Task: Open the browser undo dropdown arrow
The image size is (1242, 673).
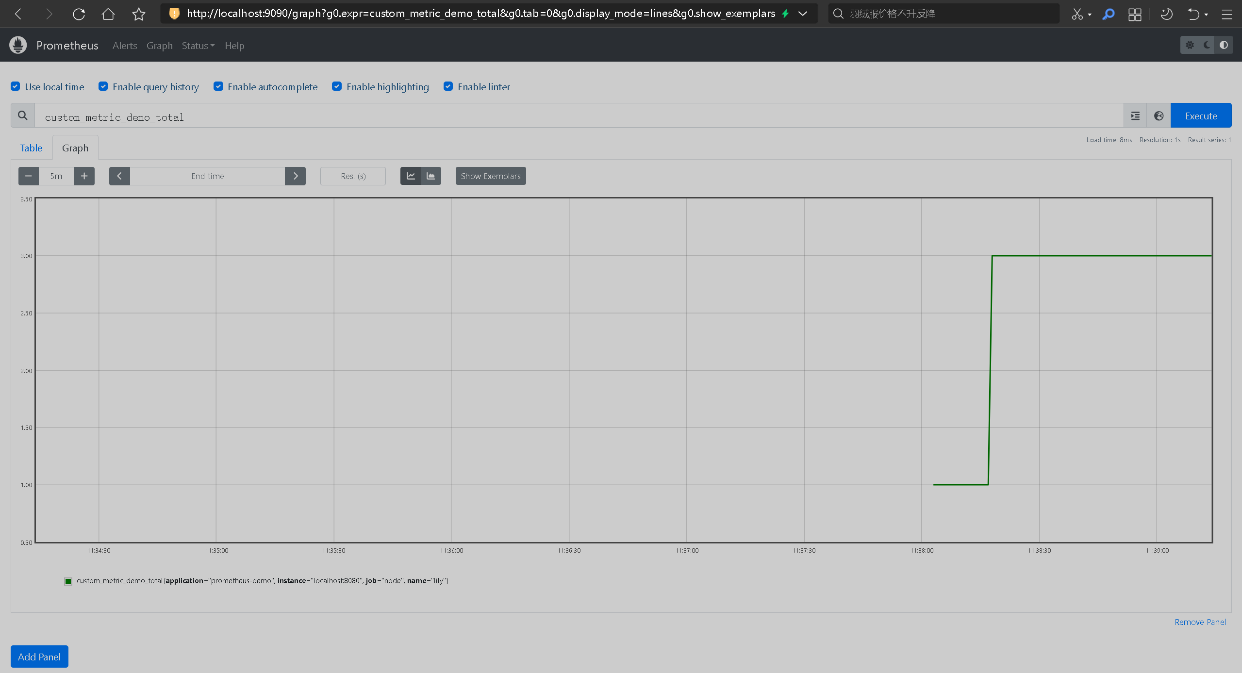Action: pos(1206,15)
